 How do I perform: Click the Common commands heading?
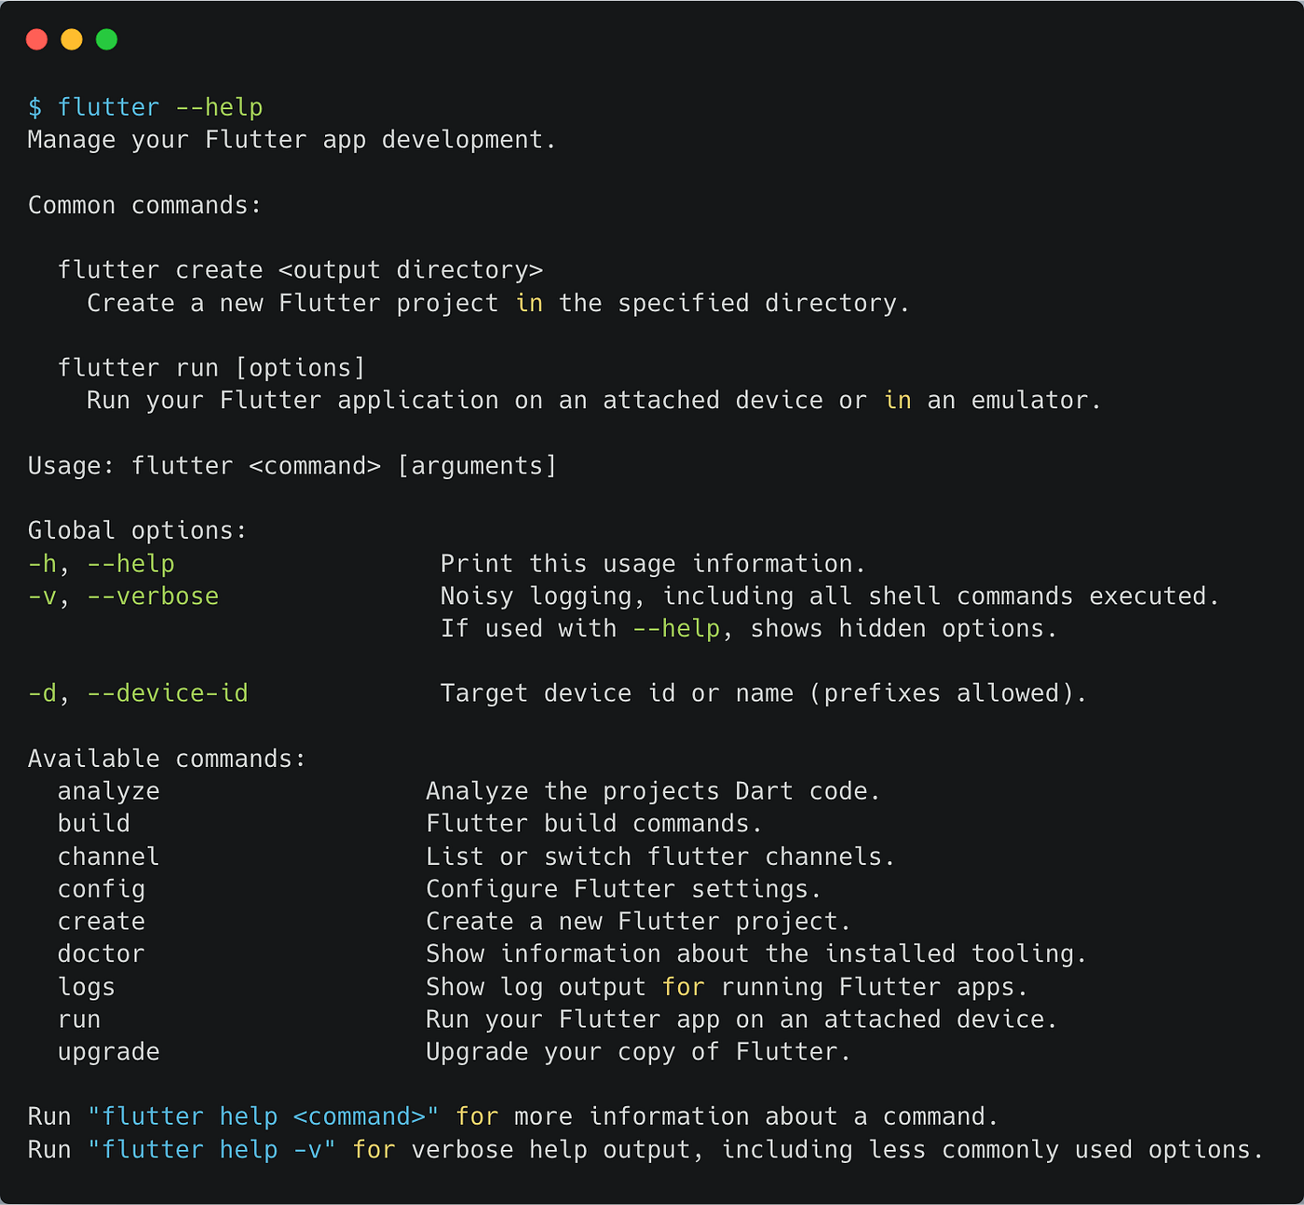(x=143, y=204)
